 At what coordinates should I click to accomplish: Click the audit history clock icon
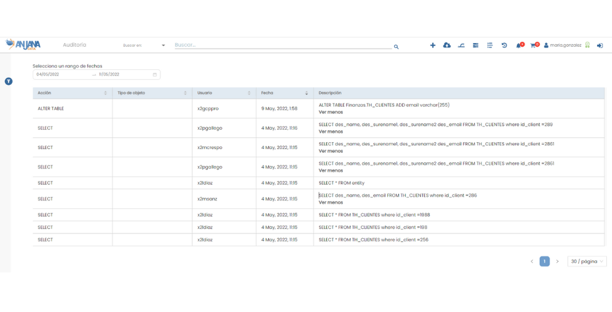[x=504, y=46]
